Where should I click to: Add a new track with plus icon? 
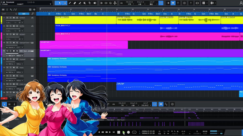click(x=34, y=10)
